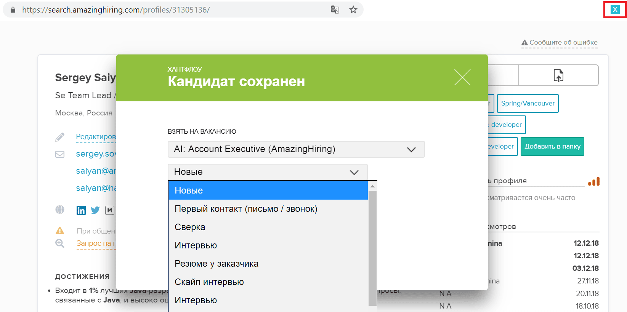Close the 'Кандидат сохранен' dialog
The height and width of the screenshot is (312, 627).
(462, 77)
